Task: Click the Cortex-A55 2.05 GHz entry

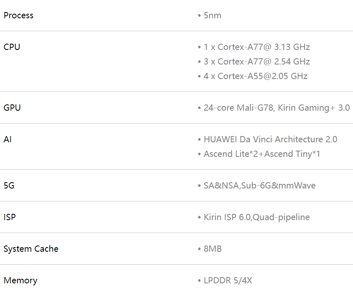Action: (x=255, y=76)
